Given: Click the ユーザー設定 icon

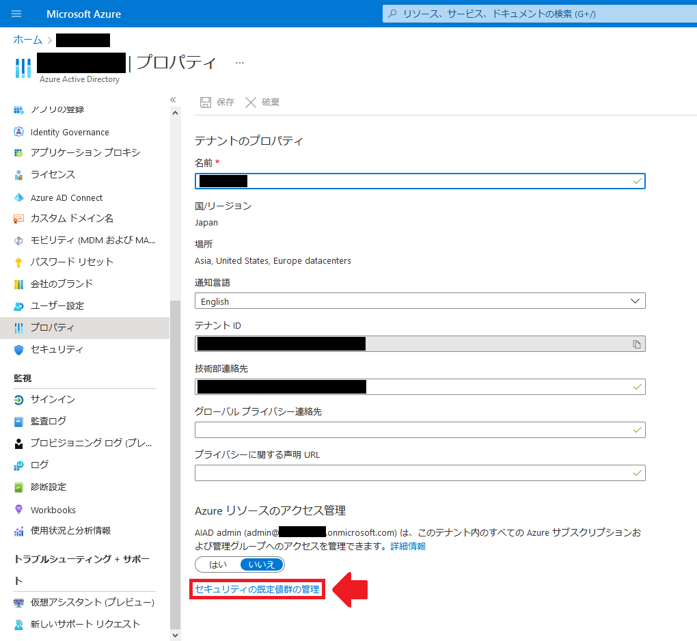Looking at the screenshot, I should pos(18,306).
